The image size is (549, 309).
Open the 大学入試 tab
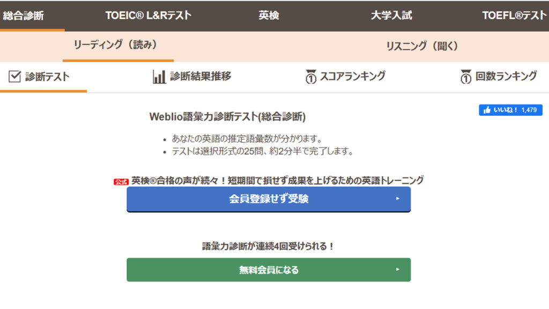coord(391,16)
